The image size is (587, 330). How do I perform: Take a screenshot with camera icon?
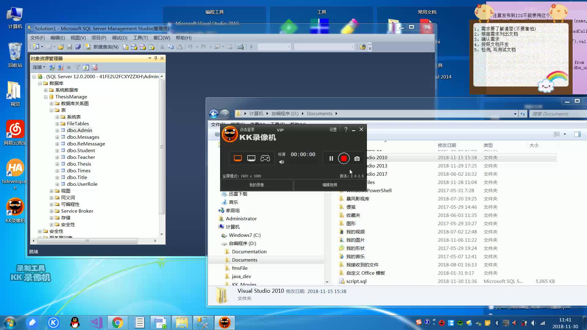357,159
